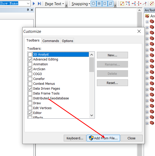Screen dimensions: 155x156
Task: Open the Snapping dropdown menu
Action: (x=81, y=4)
